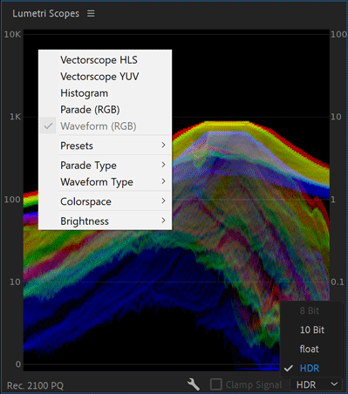Click the wrench settings icon
Viewport: 348px width, 394px height.
[x=194, y=384]
